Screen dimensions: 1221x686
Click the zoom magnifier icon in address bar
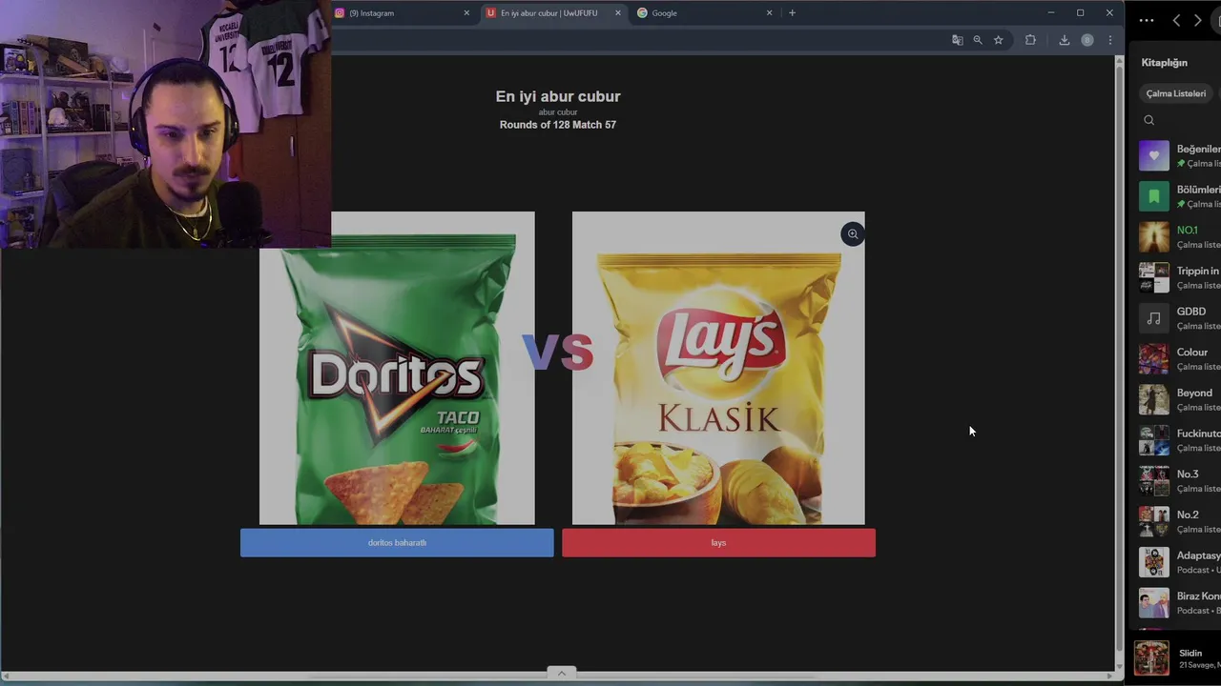tap(978, 40)
